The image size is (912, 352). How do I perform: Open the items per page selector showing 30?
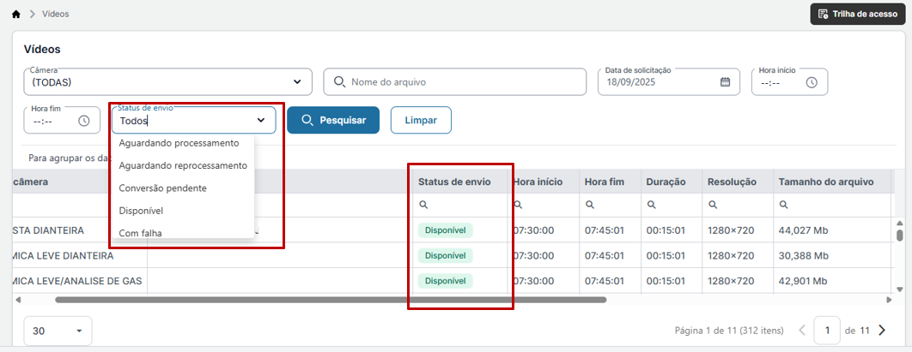tap(58, 331)
